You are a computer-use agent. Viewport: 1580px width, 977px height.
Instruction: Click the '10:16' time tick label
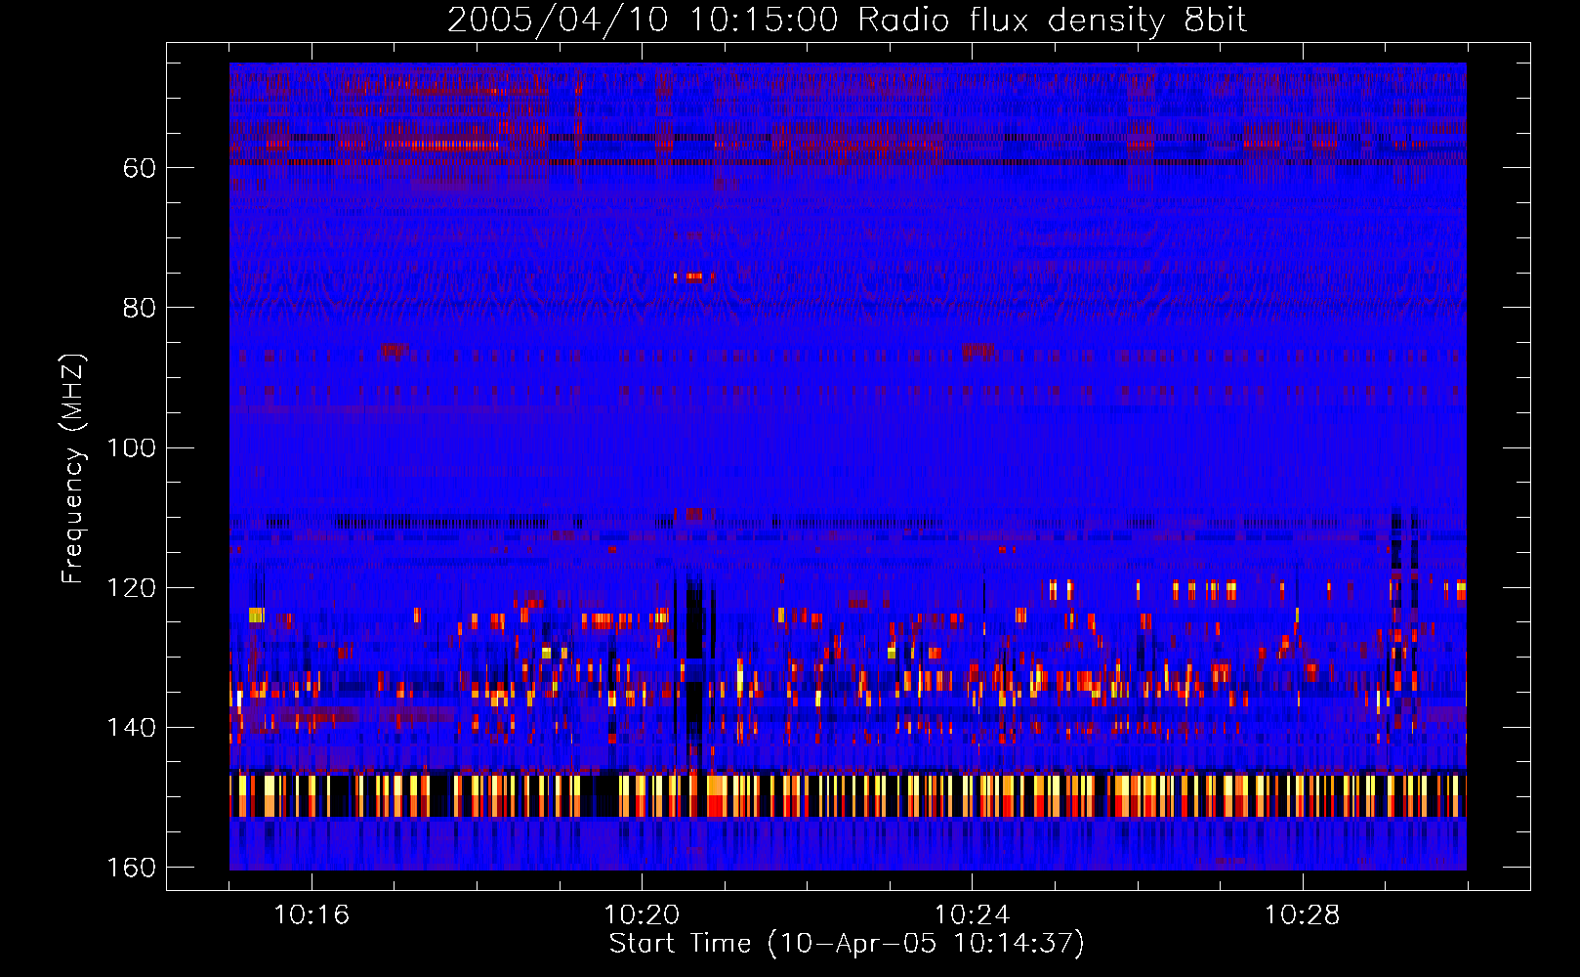coord(312,914)
